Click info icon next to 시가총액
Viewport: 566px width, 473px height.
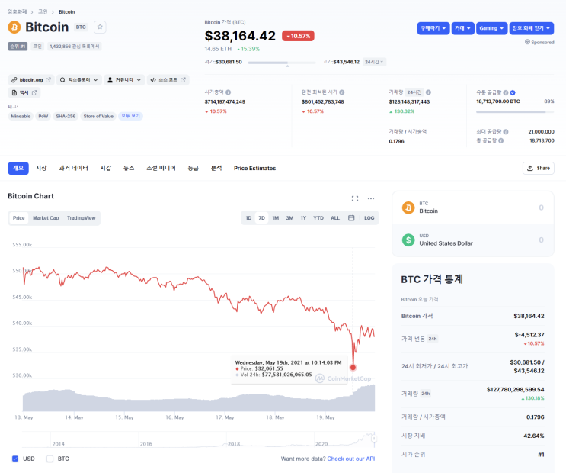(228, 92)
